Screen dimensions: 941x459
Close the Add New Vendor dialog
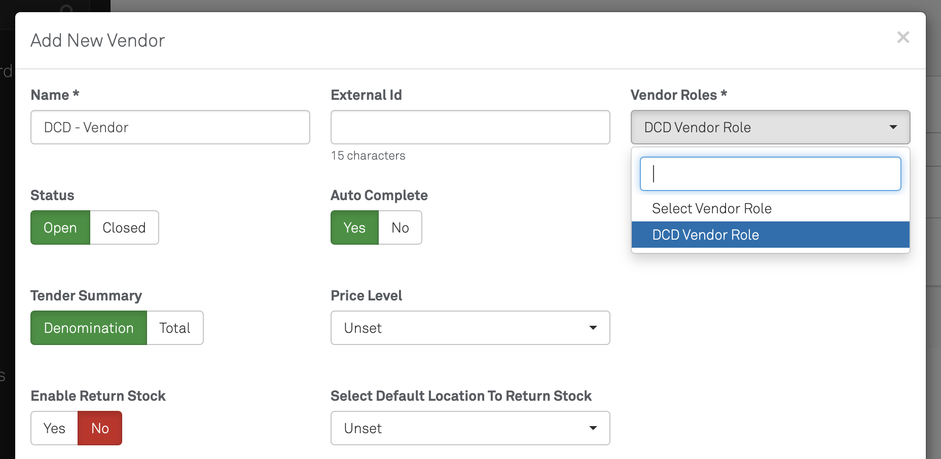point(903,37)
